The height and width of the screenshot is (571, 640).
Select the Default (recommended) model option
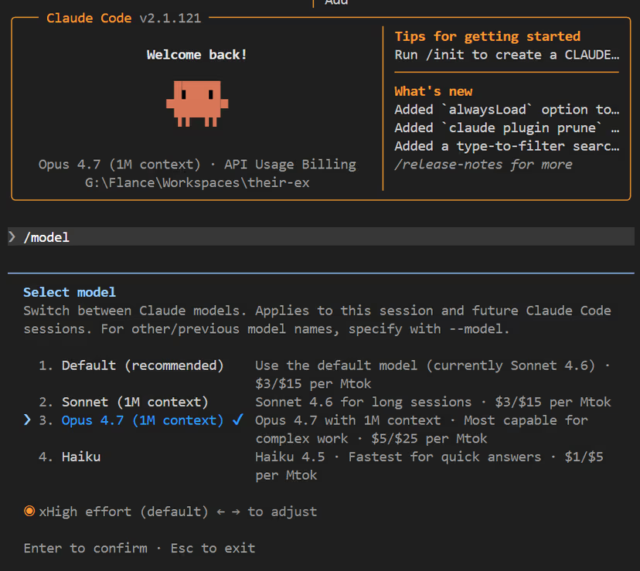142,365
